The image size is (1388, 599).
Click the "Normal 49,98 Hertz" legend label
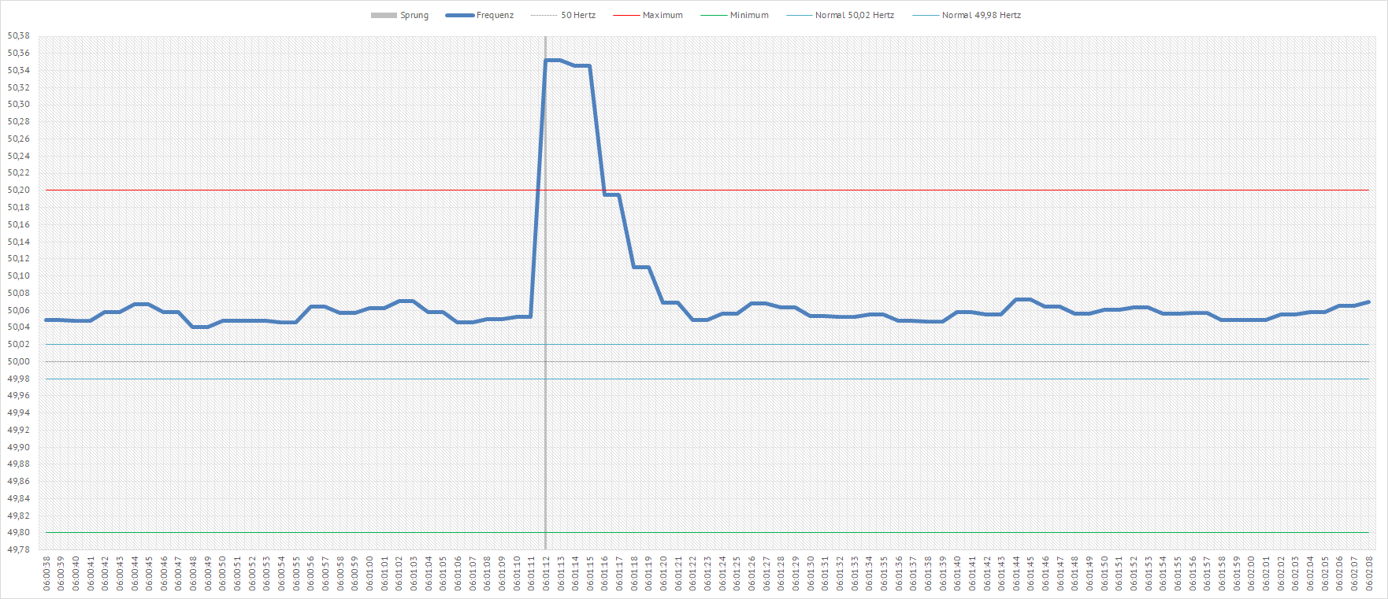tap(981, 16)
